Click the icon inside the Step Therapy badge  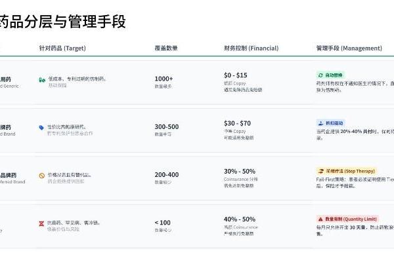point(321,171)
